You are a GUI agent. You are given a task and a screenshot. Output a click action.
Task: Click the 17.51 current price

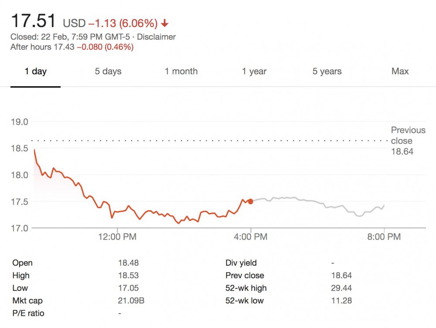click(x=33, y=21)
